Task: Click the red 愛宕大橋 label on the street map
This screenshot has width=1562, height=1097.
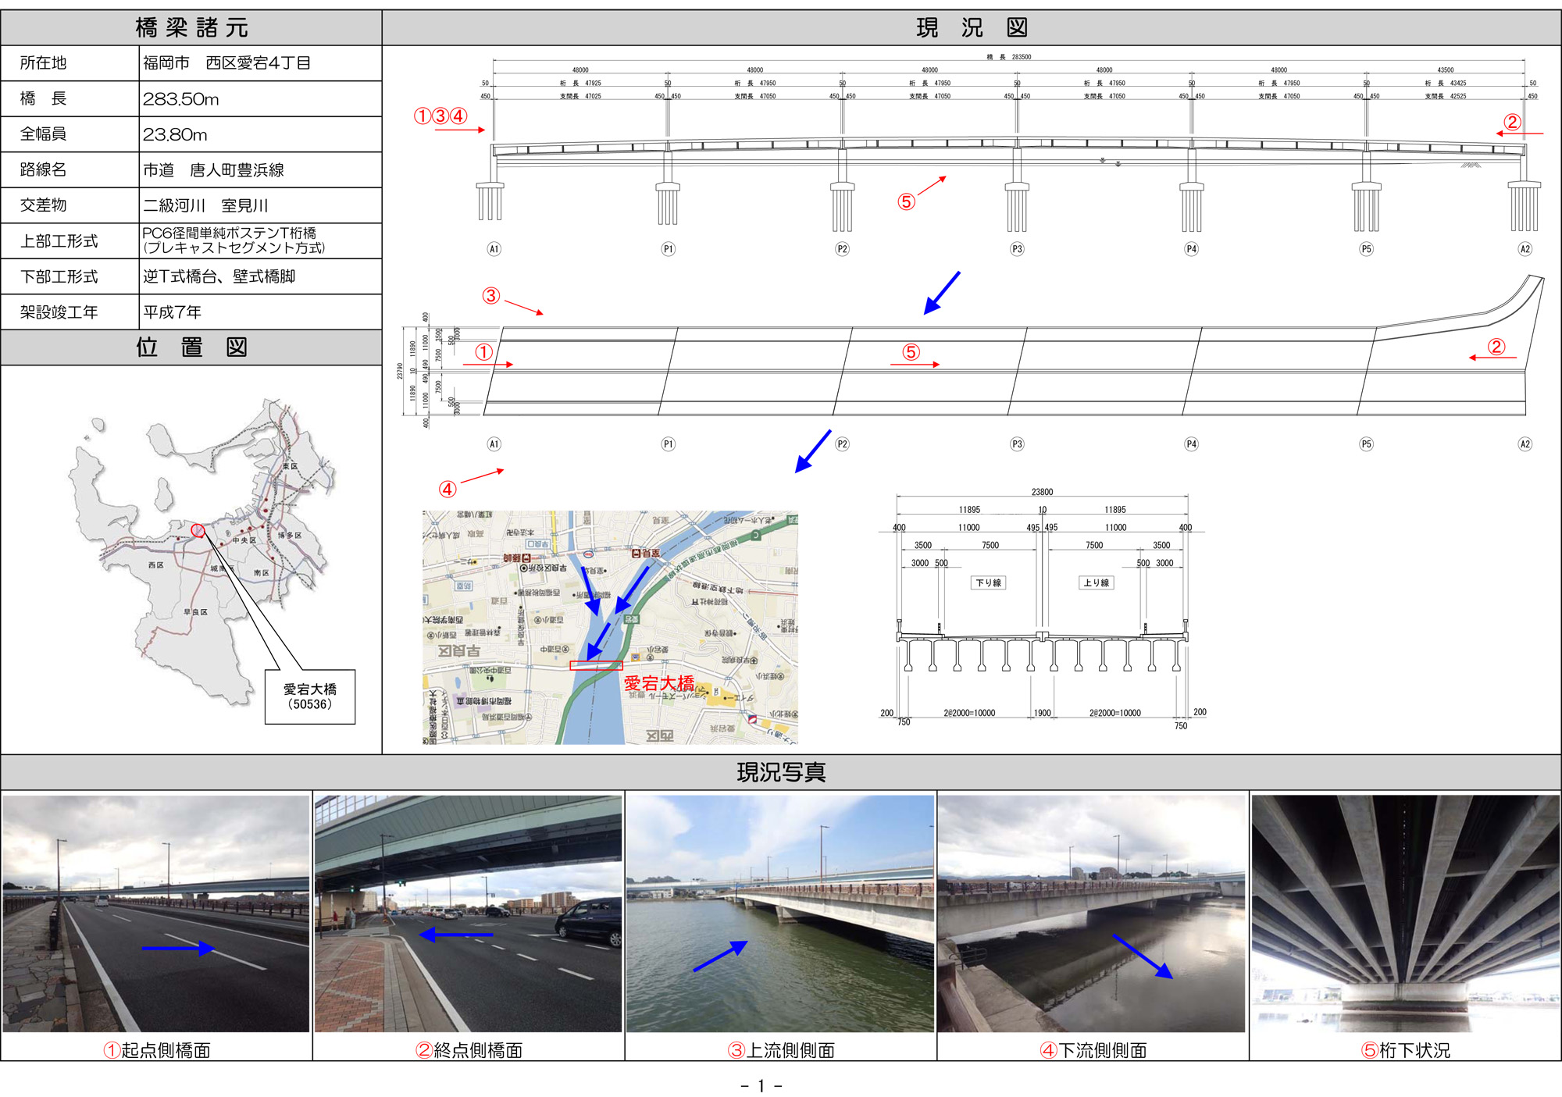Action: [x=658, y=683]
